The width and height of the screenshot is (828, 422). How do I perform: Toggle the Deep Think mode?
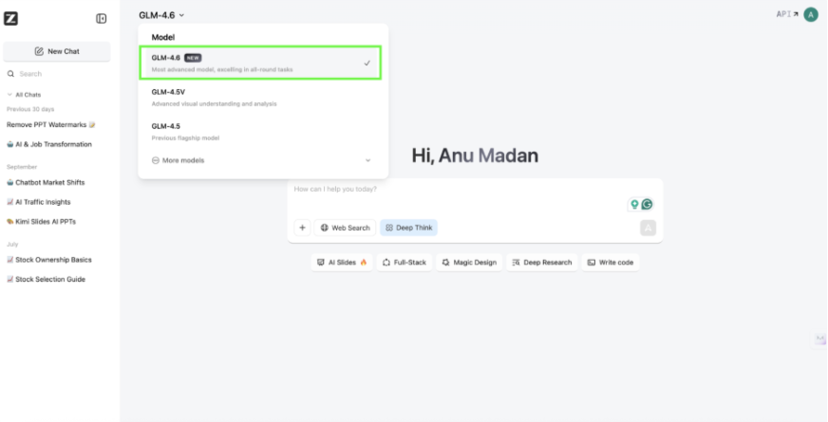(x=408, y=228)
